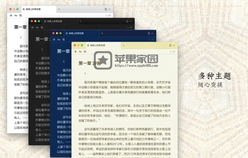The width and height of the screenshot is (248, 158).
Task: Search in the yellow-theme reader window
Action: (85, 52)
